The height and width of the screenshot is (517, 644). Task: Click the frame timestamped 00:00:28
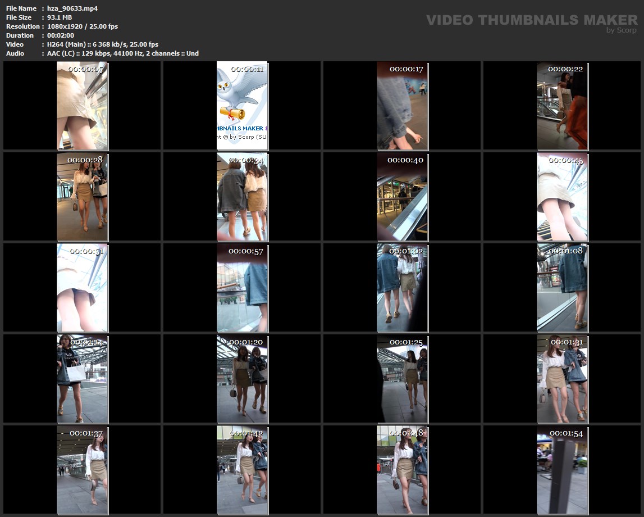pyautogui.click(x=82, y=197)
